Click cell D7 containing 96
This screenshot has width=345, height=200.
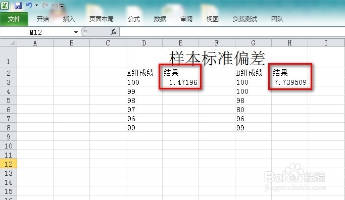[144, 119]
